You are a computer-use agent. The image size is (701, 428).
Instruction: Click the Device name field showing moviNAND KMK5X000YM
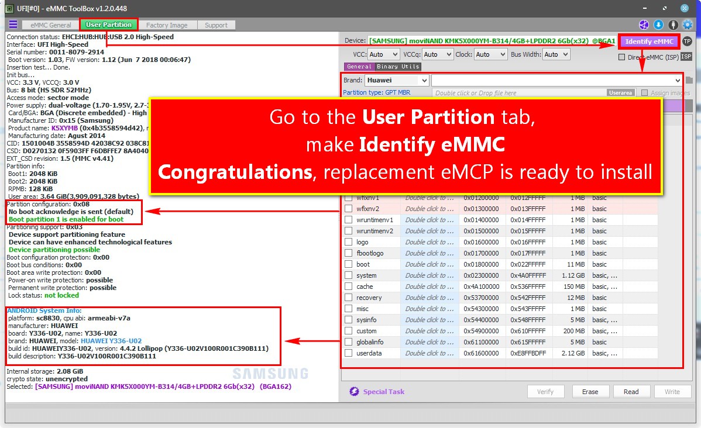click(x=492, y=41)
